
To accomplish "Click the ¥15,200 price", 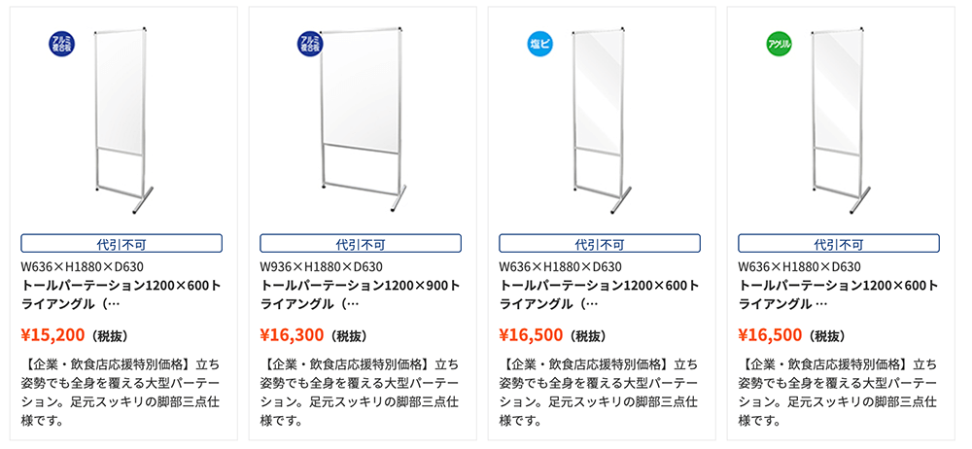I will 52,335.
